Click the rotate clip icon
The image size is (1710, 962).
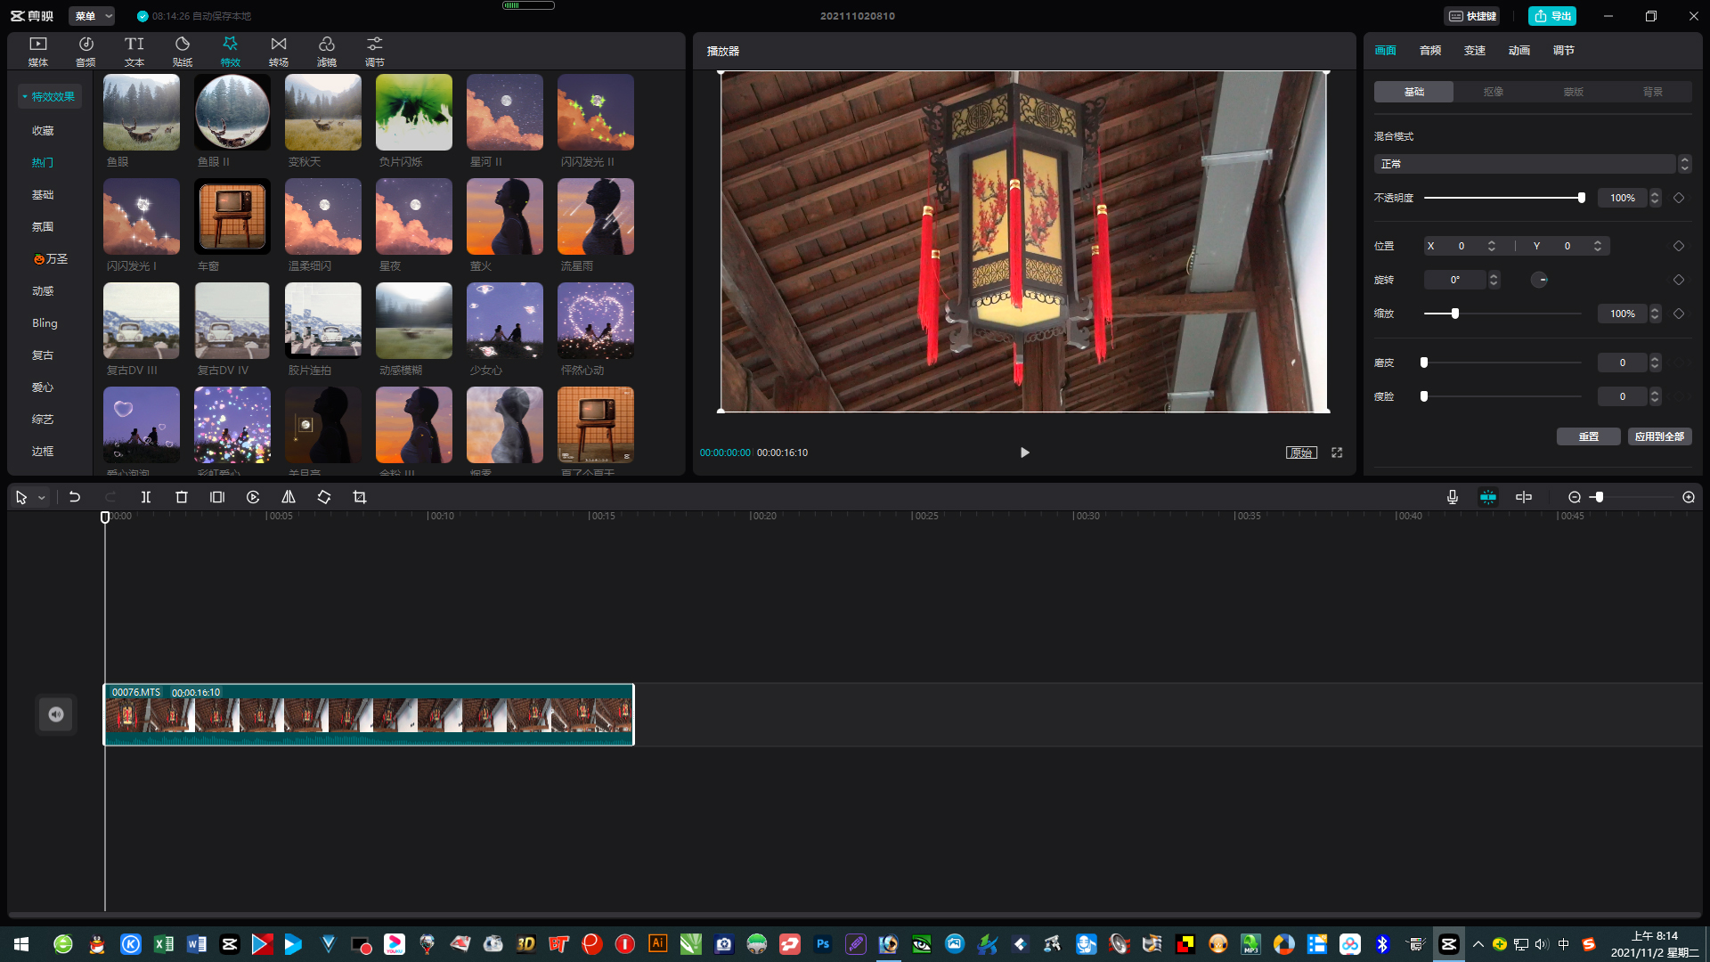click(324, 497)
